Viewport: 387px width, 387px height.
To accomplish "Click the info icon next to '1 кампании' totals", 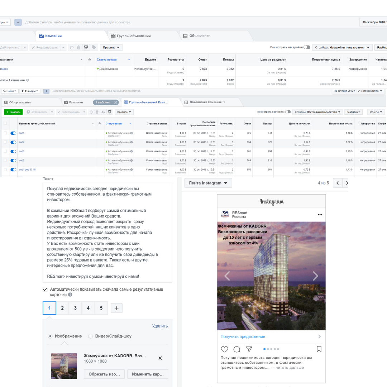I will [x=28, y=80].
